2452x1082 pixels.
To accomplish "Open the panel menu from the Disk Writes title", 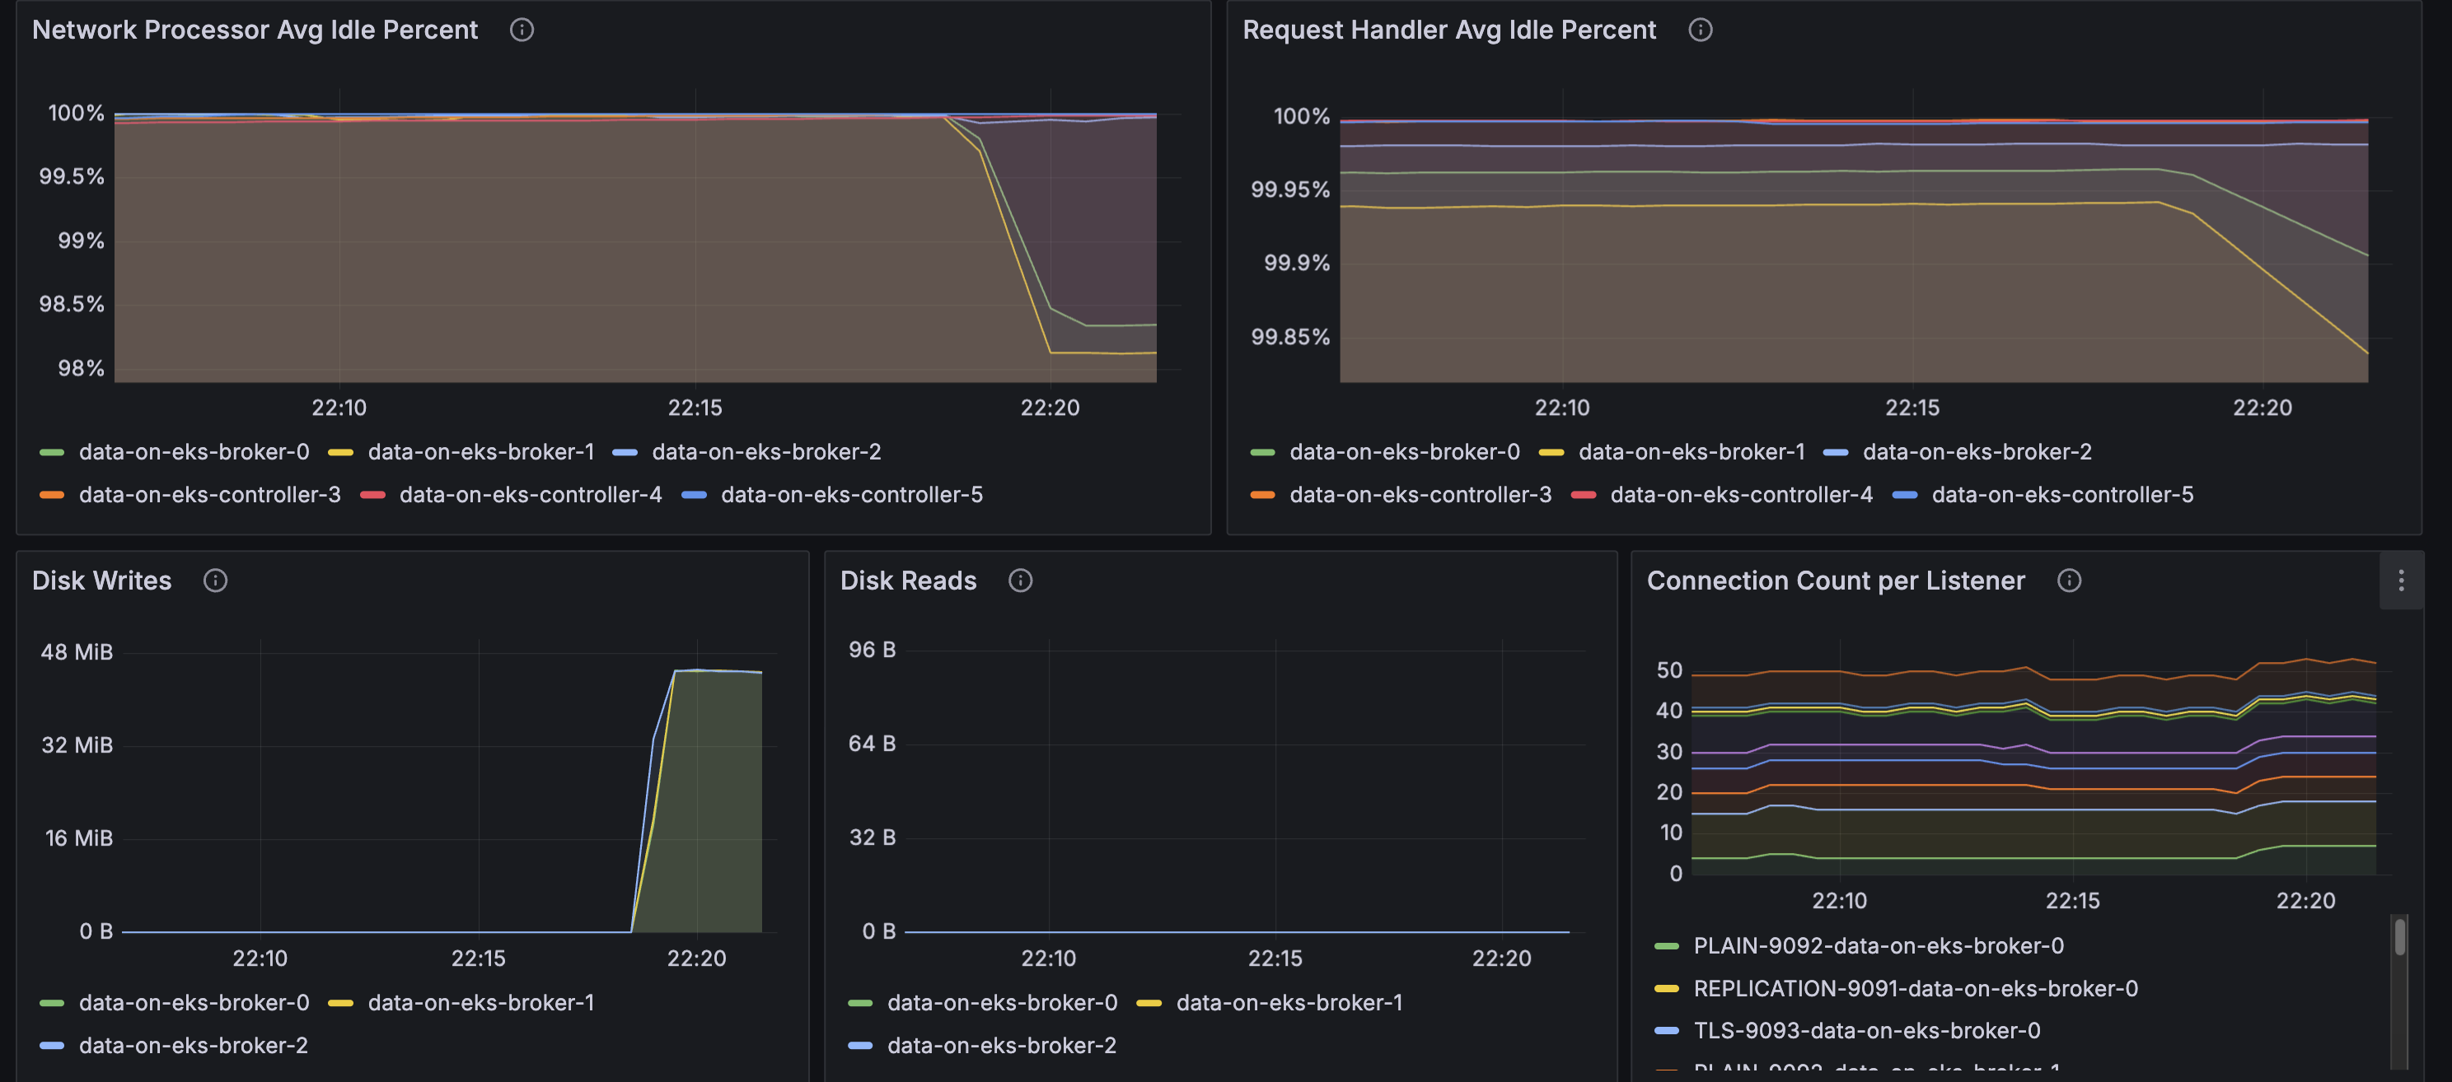I will [102, 581].
